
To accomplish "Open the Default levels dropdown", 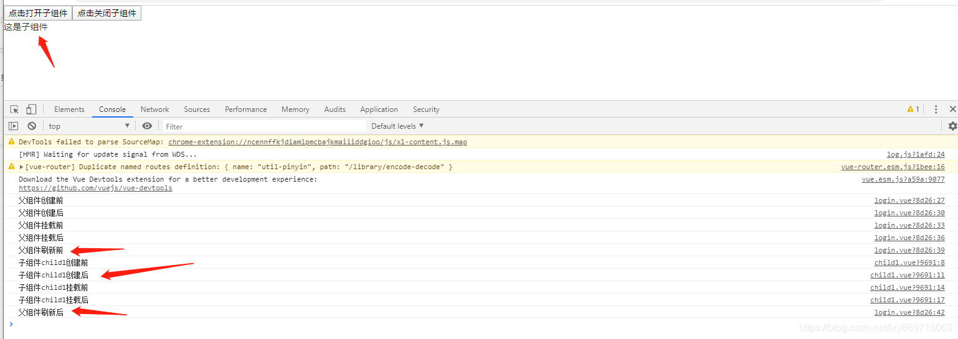I will click(397, 126).
